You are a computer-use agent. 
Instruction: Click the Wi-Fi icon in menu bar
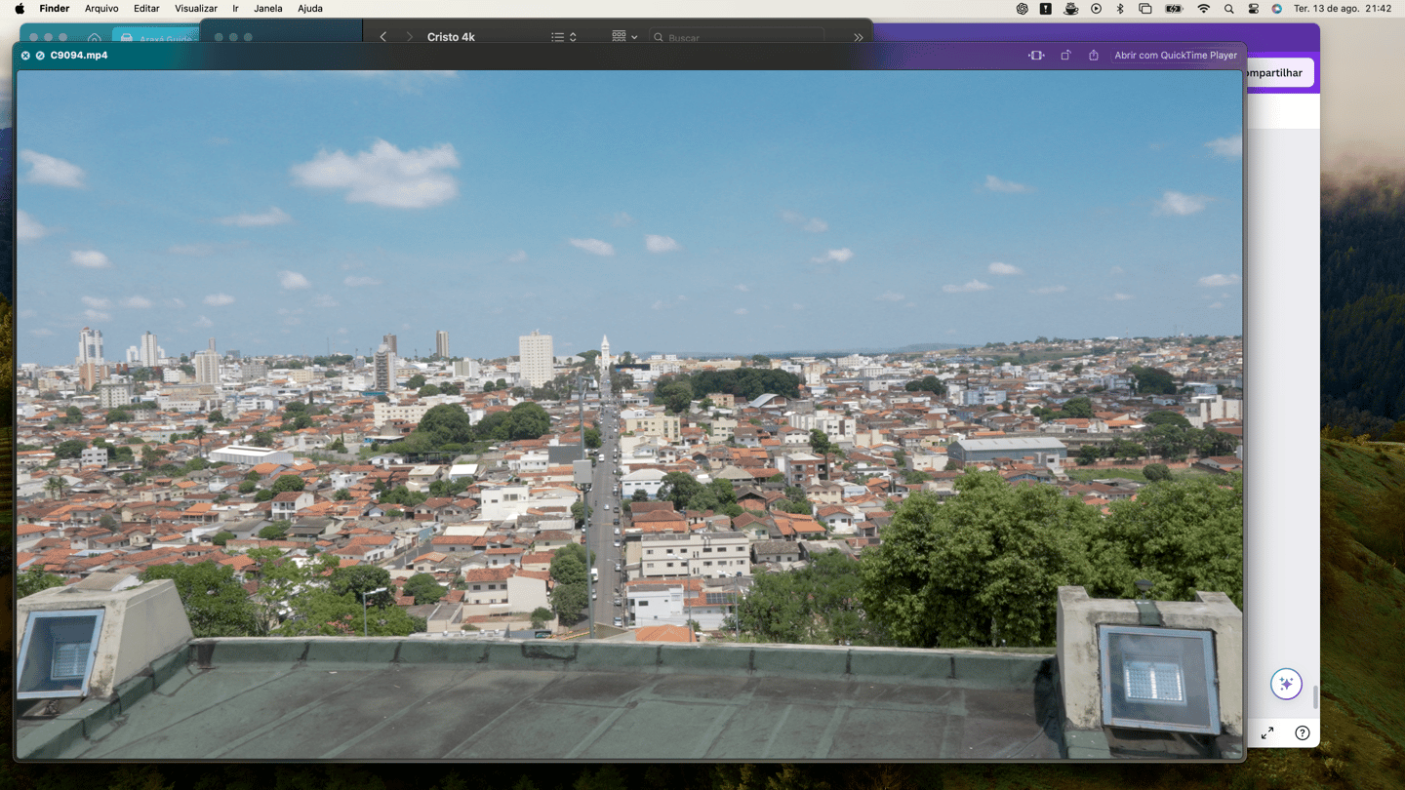click(1204, 9)
